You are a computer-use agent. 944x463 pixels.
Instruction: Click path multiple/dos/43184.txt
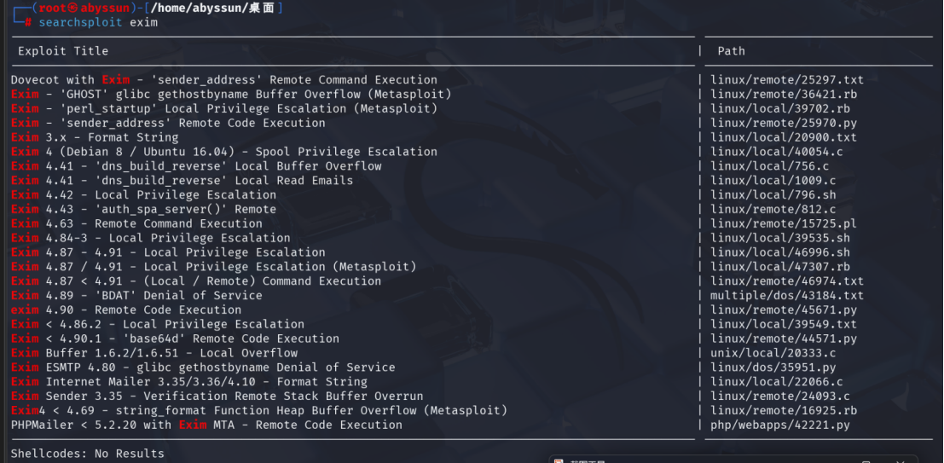(x=787, y=296)
